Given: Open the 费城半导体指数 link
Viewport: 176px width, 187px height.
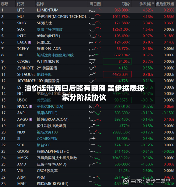Looking at the screenshot, I should click(50, 29).
